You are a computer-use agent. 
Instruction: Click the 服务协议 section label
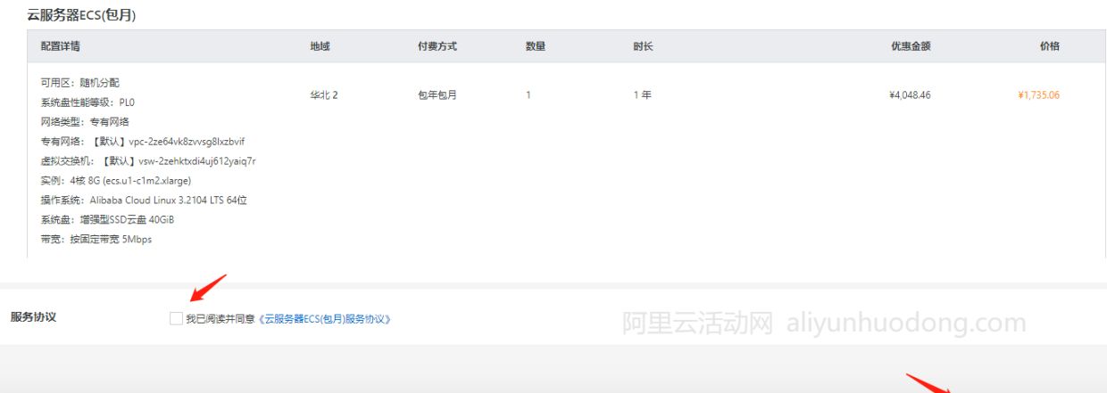point(33,316)
